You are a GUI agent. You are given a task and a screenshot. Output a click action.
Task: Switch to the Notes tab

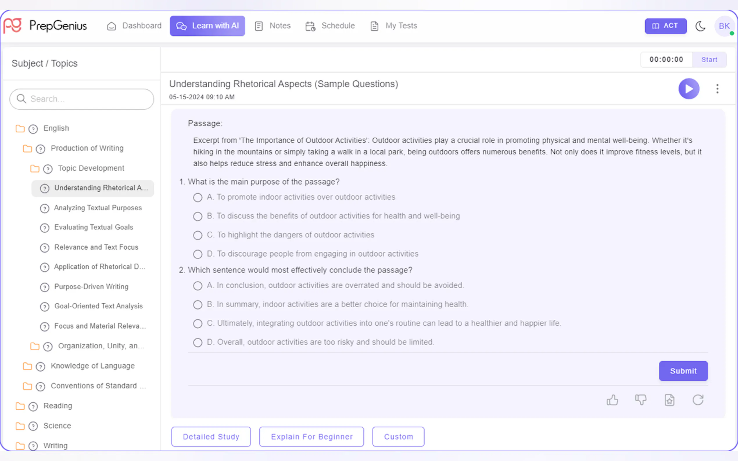(x=273, y=26)
